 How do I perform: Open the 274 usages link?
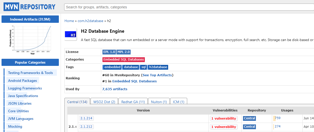tap(277, 126)
